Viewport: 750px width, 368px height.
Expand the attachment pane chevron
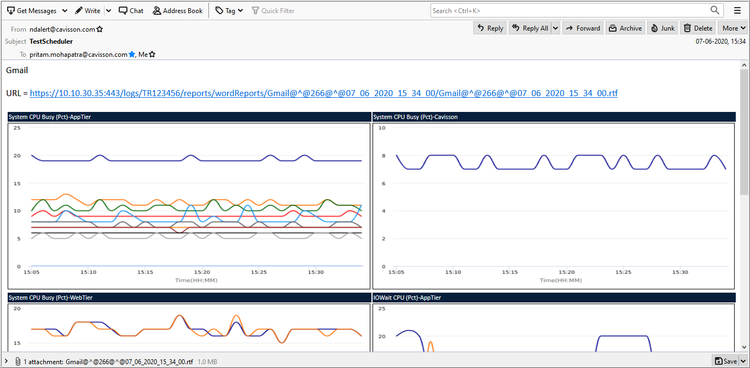6,361
